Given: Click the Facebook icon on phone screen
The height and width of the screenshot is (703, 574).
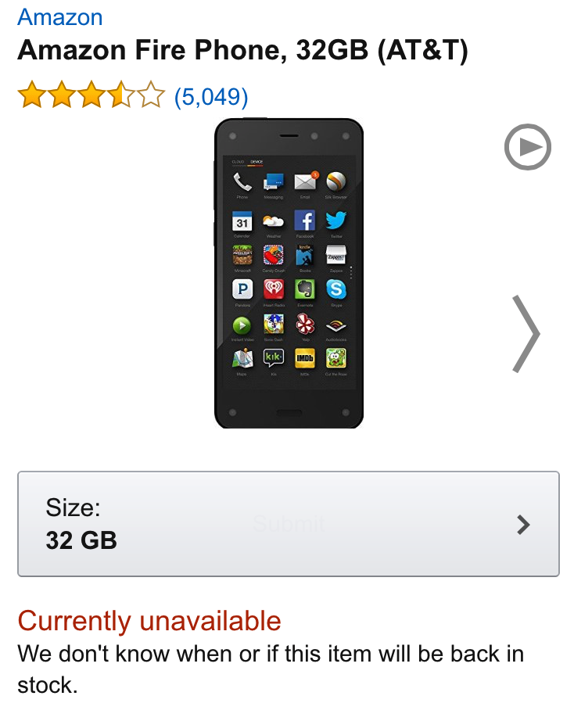Looking at the screenshot, I should [304, 220].
